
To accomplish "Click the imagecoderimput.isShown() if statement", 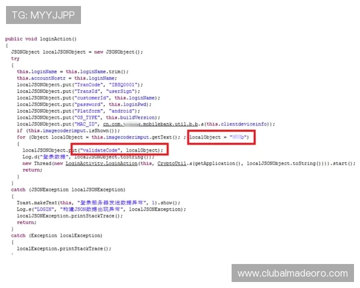I will point(66,131).
